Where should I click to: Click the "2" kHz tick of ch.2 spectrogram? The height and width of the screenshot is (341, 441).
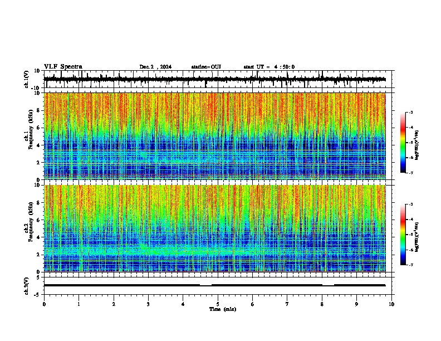[x=38, y=255]
